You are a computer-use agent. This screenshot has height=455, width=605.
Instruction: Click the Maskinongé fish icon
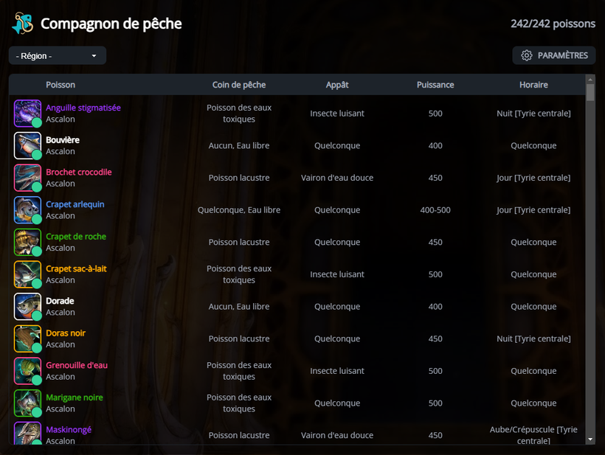[x=27, y=433]
